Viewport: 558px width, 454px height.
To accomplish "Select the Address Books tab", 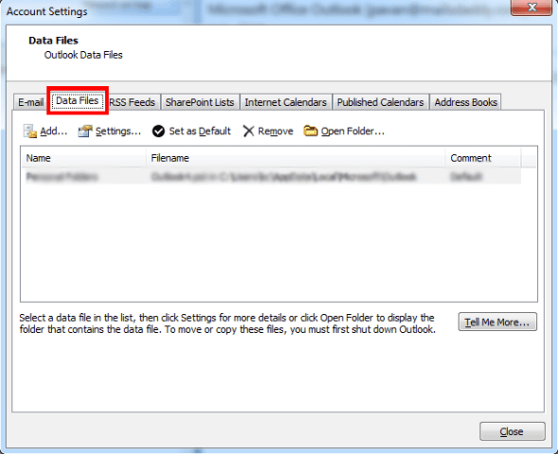I will tap(465, 102).
